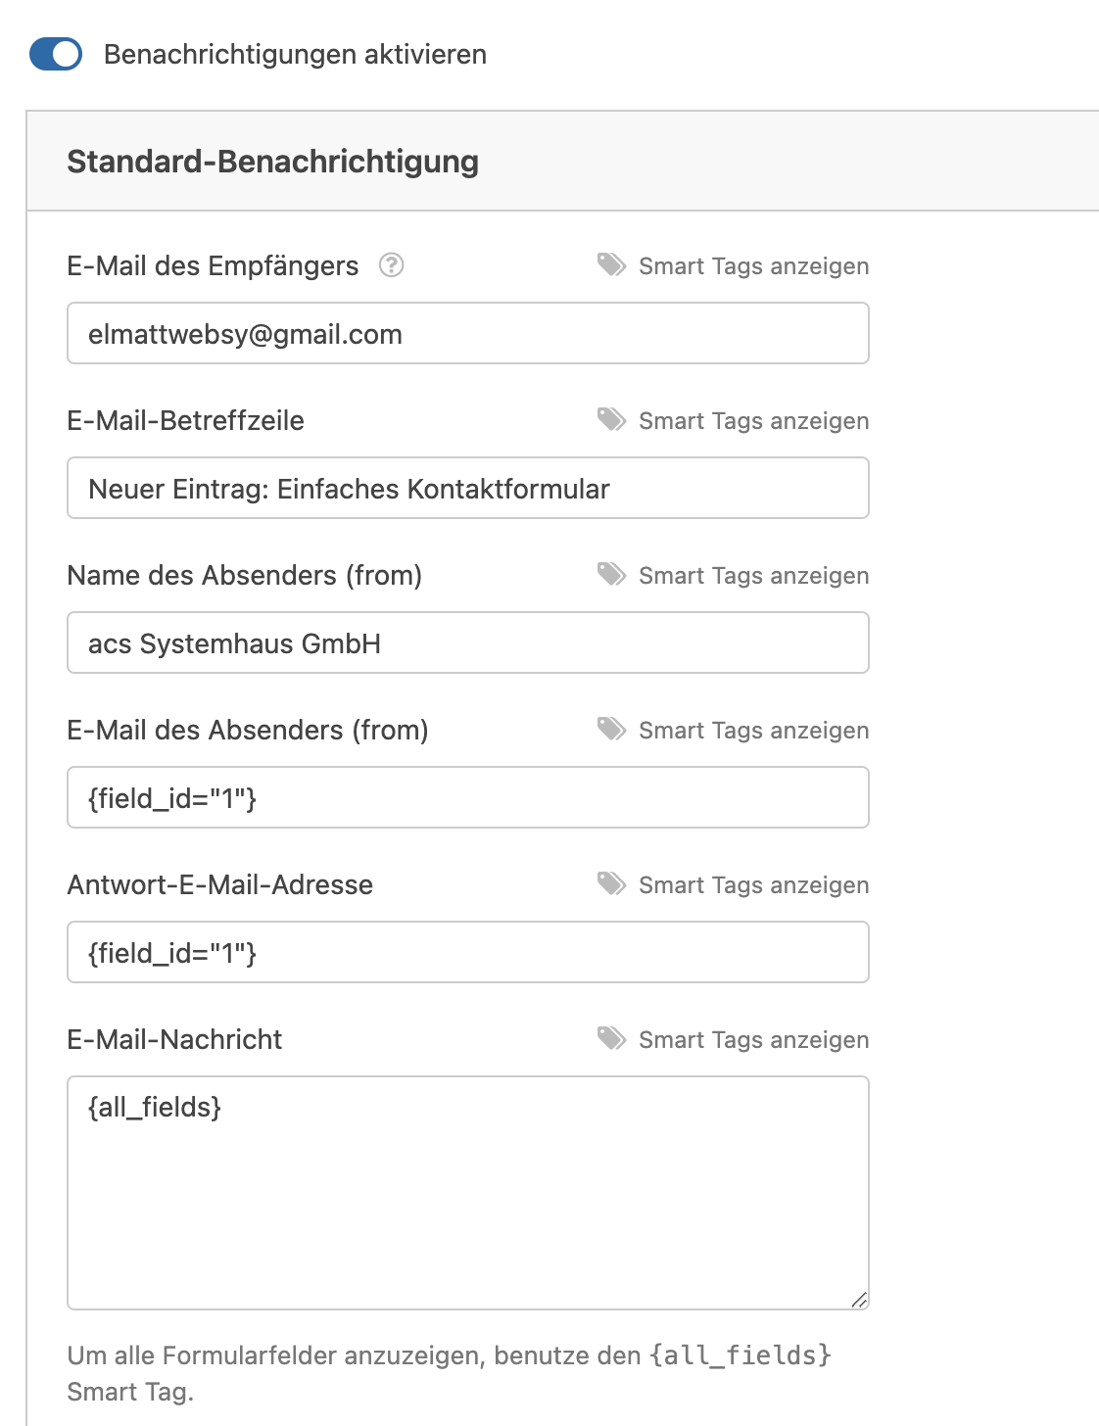
Task: Click tag icon for E-Mail-Betreffzeile
Action: pyautogui.click(x=612, y=420)
